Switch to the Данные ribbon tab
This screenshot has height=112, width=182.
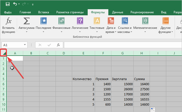click(x=118, y=12)
